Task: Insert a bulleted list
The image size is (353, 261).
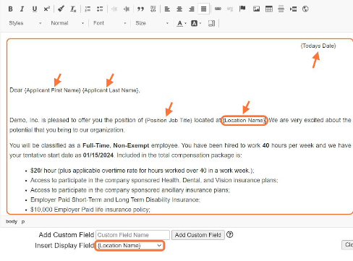Action: 100,9
